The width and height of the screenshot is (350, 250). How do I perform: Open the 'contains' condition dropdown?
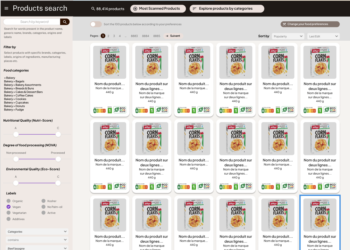37,240
